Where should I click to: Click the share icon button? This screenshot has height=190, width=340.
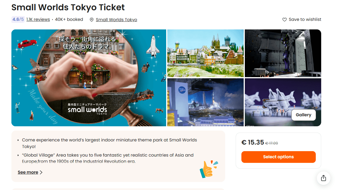[323, 178]
